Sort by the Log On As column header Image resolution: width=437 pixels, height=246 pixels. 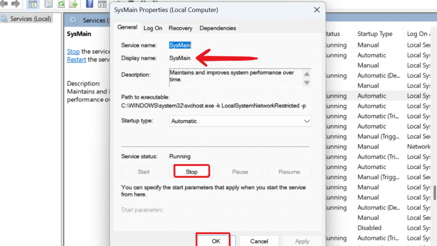click(420, 34)
